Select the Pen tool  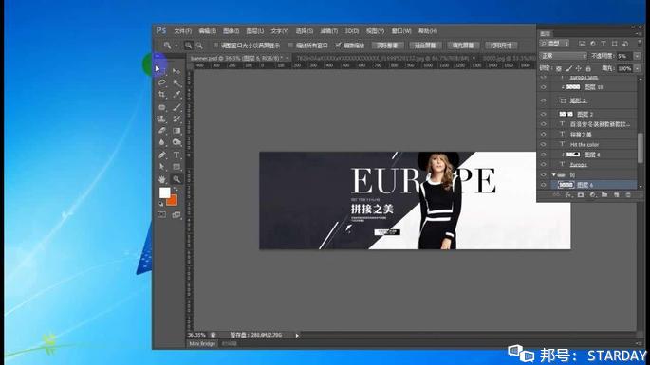pos(161,155)
